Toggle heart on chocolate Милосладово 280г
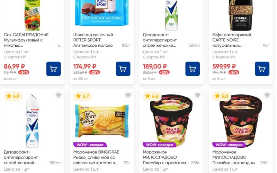 pos(267,95)
